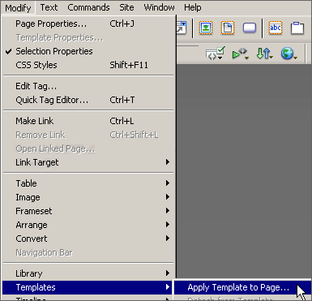Expand the Arrange submenu arrow

pos(168,225)
